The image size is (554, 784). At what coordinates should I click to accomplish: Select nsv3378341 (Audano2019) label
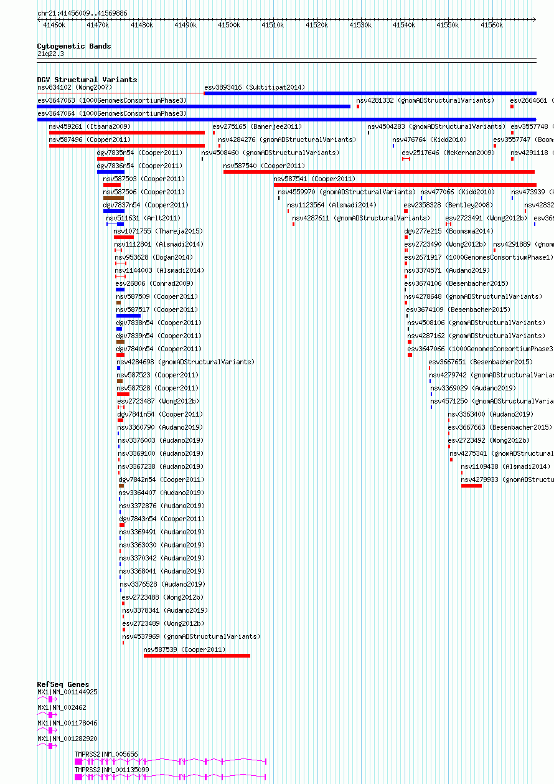pos(164,610)
